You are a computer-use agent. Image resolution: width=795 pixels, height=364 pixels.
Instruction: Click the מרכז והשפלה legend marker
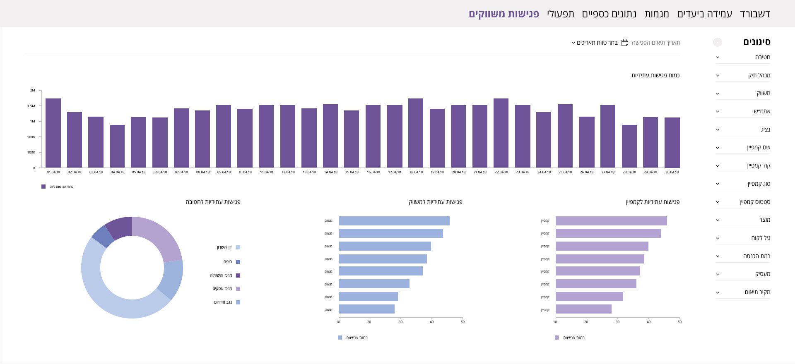(x=238, y=275)
